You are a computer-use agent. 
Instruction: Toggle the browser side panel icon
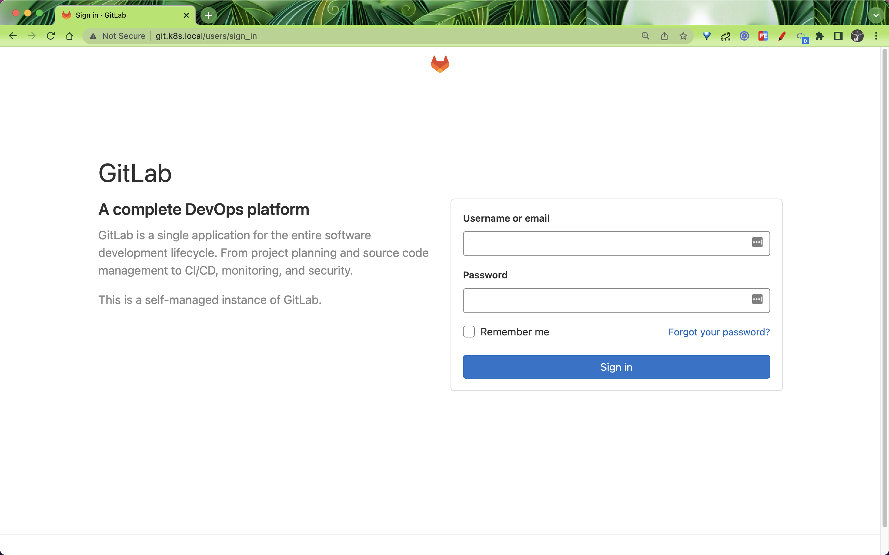pos(838,36)
